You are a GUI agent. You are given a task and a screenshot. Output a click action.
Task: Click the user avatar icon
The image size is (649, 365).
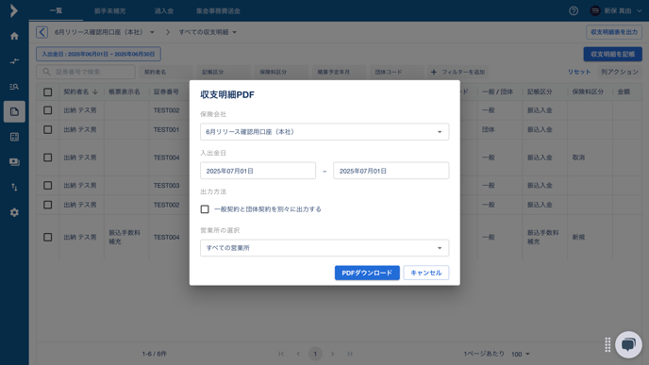pos(595,10)
